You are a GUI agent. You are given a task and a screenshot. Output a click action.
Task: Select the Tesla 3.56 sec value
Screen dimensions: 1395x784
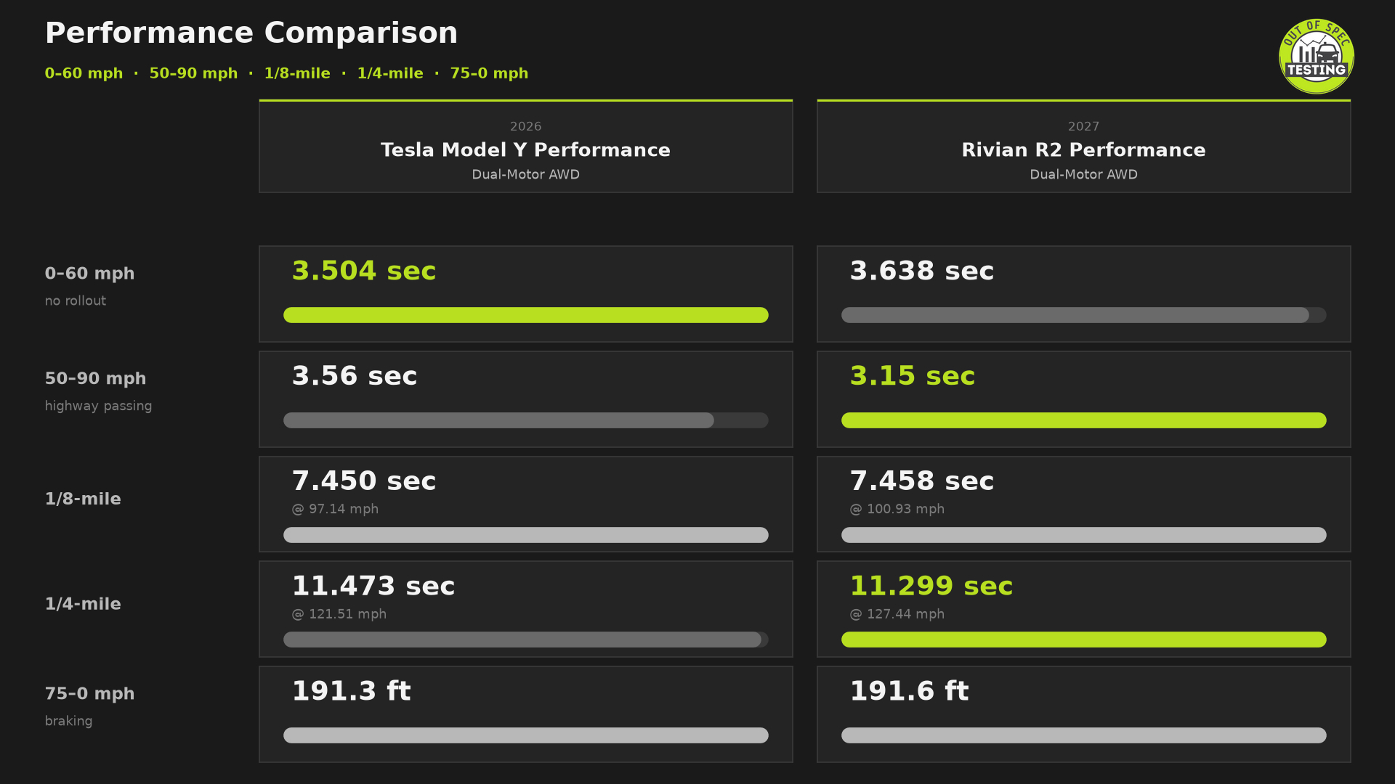pos(355,376)
